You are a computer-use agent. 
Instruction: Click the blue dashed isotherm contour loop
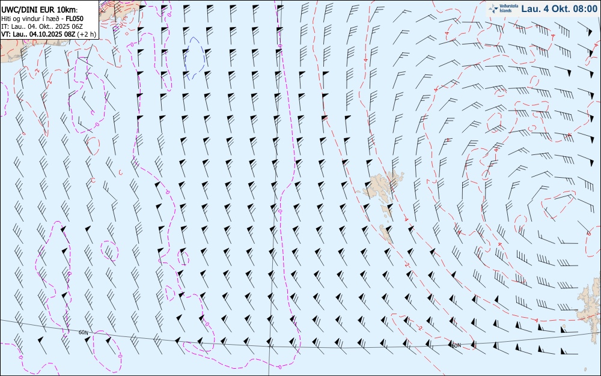[x=195, y=58]
